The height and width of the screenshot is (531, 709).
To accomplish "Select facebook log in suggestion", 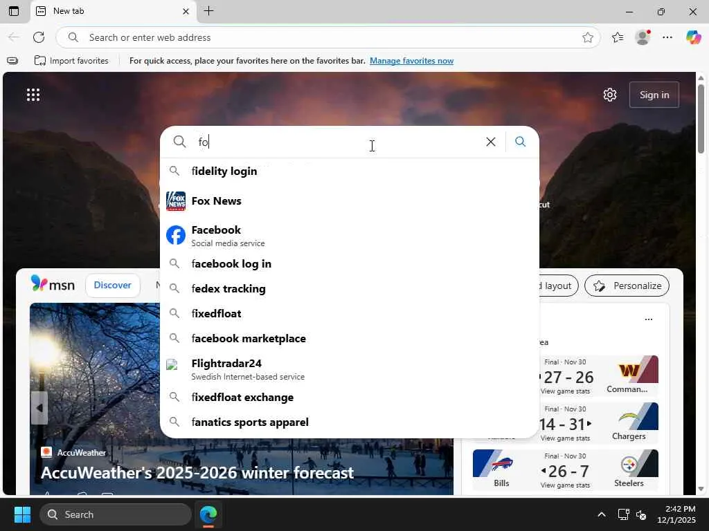I will (x=350, y=263).
